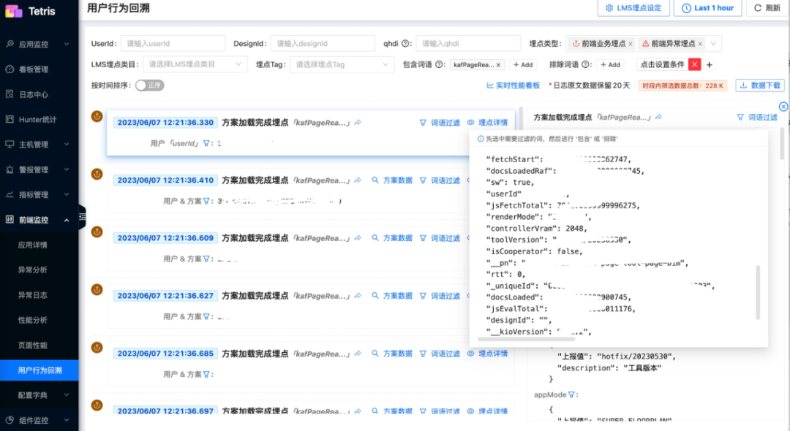This screenshot has height=431, width=790.
Task: Open 埋点详情 on 12:21:36.330 entry
Action: point(487,123)
